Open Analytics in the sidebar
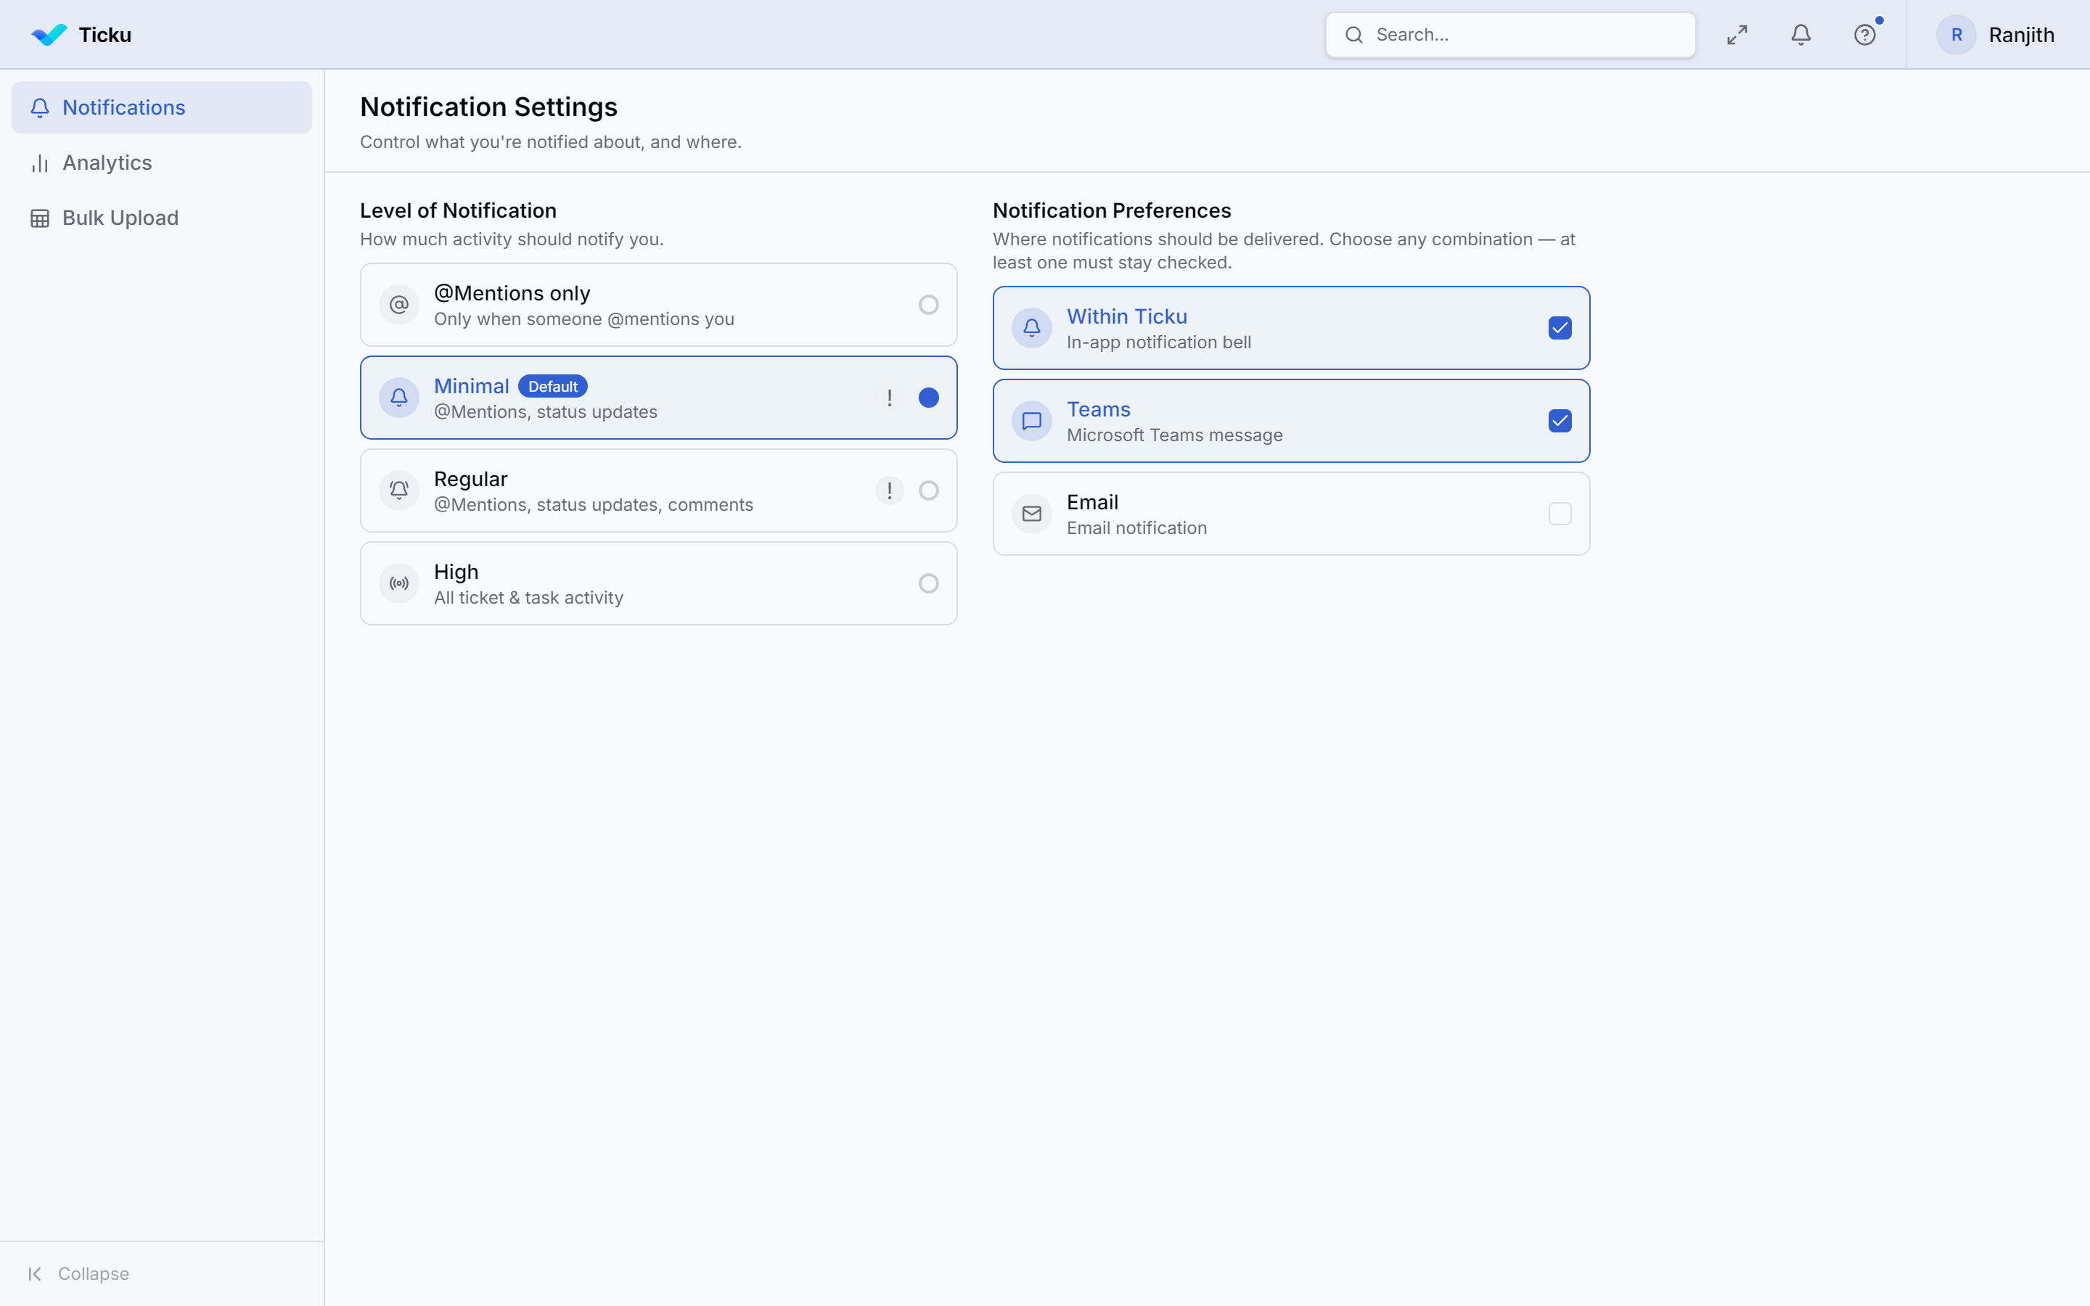2090x1306 pixels. coord(162,163)
